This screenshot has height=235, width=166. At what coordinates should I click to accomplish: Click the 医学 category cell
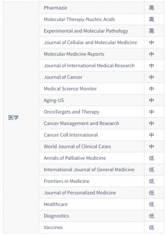(13, 118)
